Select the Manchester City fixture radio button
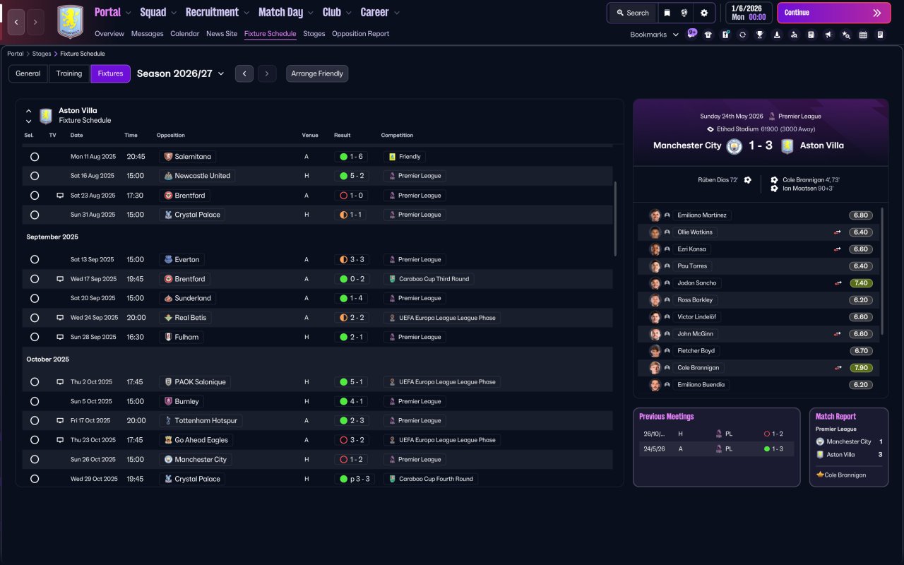The image size is (904, 565). [x=35, y=460]
